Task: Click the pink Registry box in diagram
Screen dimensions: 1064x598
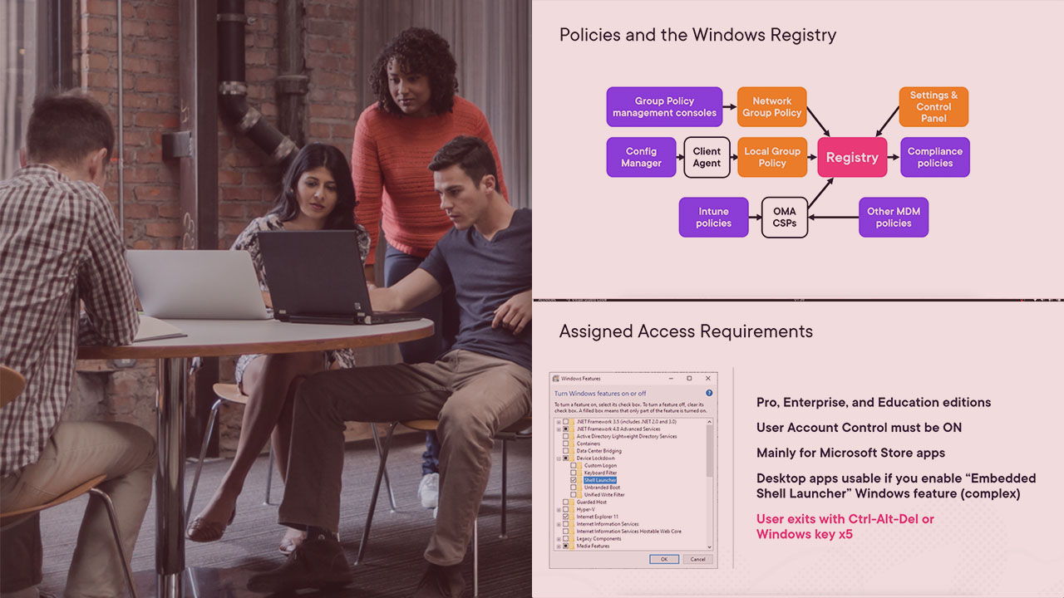Action: (x=852, y=158)
